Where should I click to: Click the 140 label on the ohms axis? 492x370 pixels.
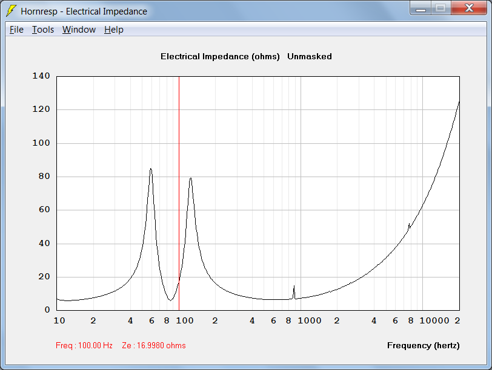[41, 76]
